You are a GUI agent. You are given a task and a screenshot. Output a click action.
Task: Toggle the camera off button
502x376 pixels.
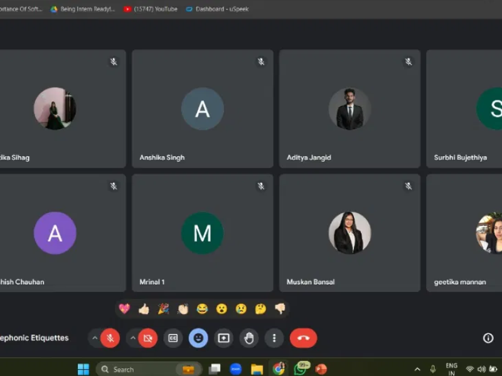coord(148,338)
